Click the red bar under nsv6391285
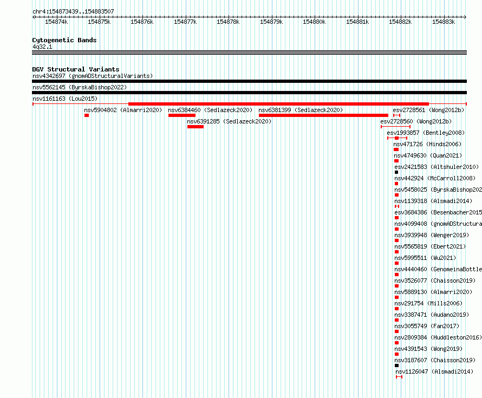Viewport: 482px width, 398px height. pos(196,127)
